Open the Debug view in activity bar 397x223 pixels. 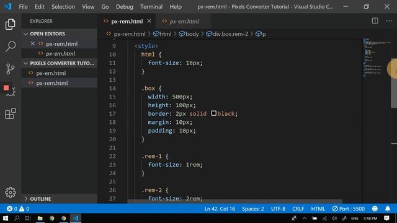[11, 91]
